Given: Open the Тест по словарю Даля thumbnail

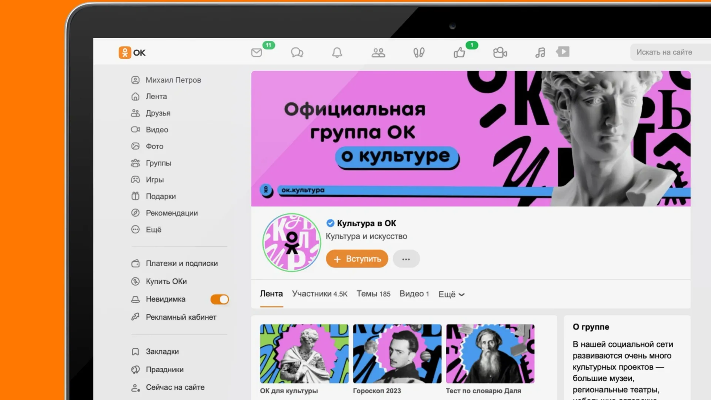Looking at the screenshot, I should [x=490, y=354].
